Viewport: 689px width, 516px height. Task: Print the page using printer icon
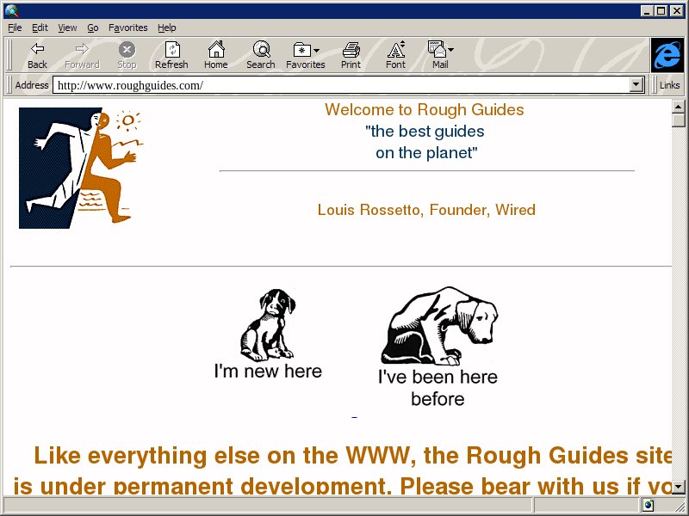(351, 50)
